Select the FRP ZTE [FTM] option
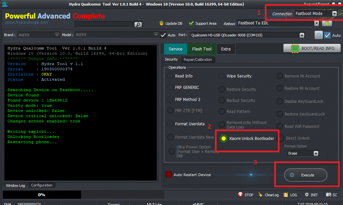 pos(170,110)
